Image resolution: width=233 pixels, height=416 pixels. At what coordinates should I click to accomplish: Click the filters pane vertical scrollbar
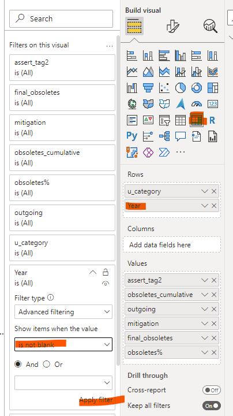[x=118, y=202]
